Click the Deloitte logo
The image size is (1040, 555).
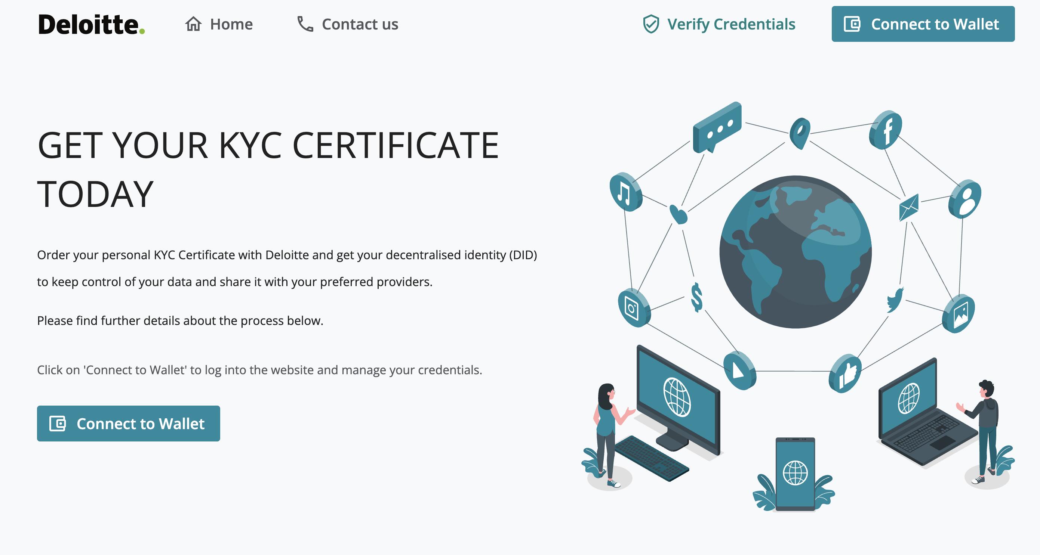tap(92, 24)
